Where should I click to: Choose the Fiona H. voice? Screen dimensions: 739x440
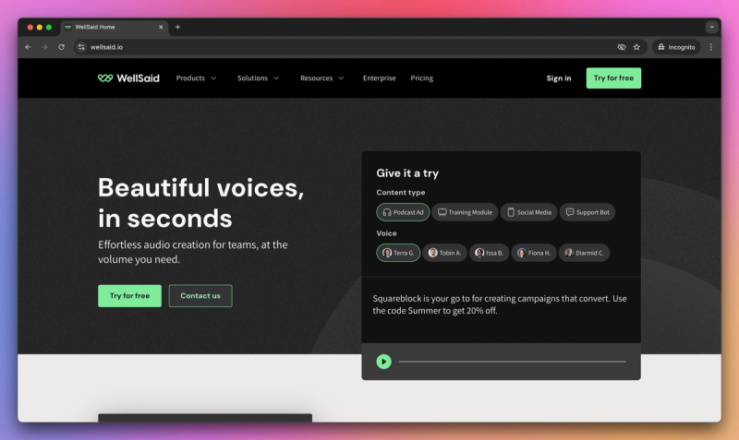point(534,253)
